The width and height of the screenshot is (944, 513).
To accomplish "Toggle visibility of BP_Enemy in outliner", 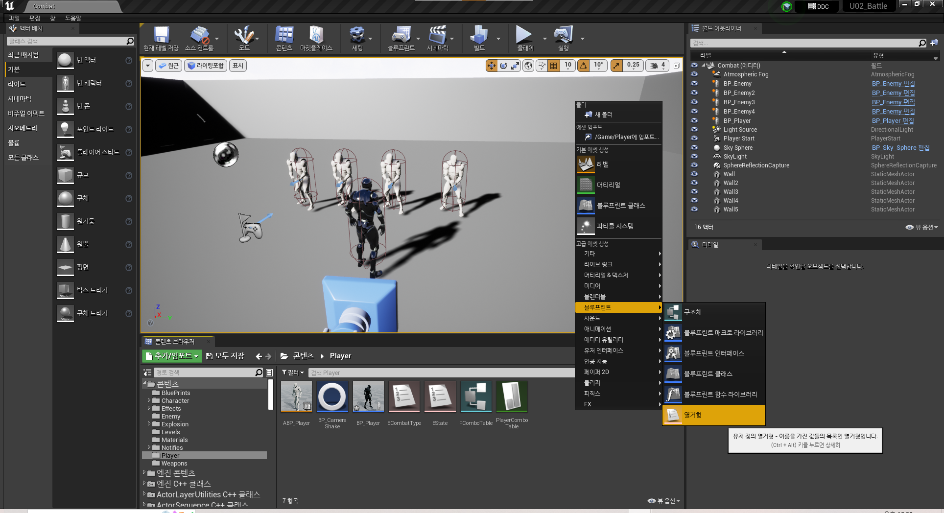I will [694, 83].
